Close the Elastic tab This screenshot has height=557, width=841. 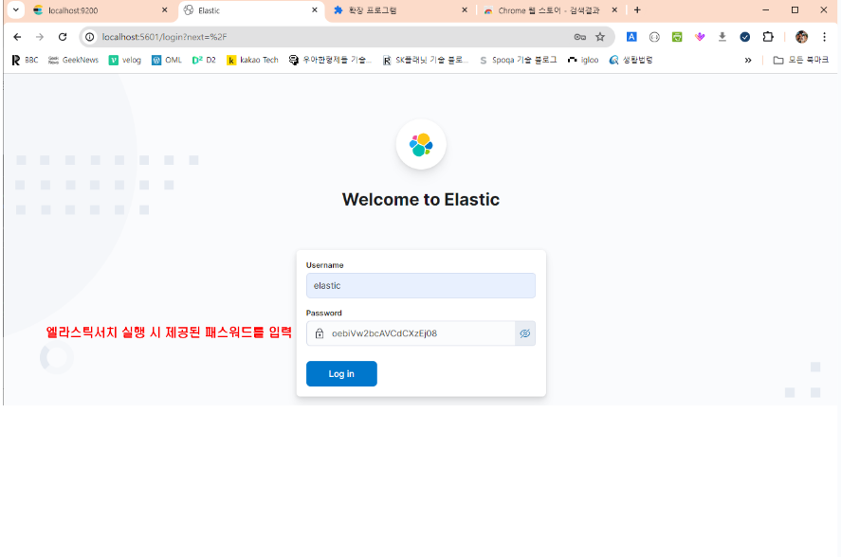coord(315,10)
